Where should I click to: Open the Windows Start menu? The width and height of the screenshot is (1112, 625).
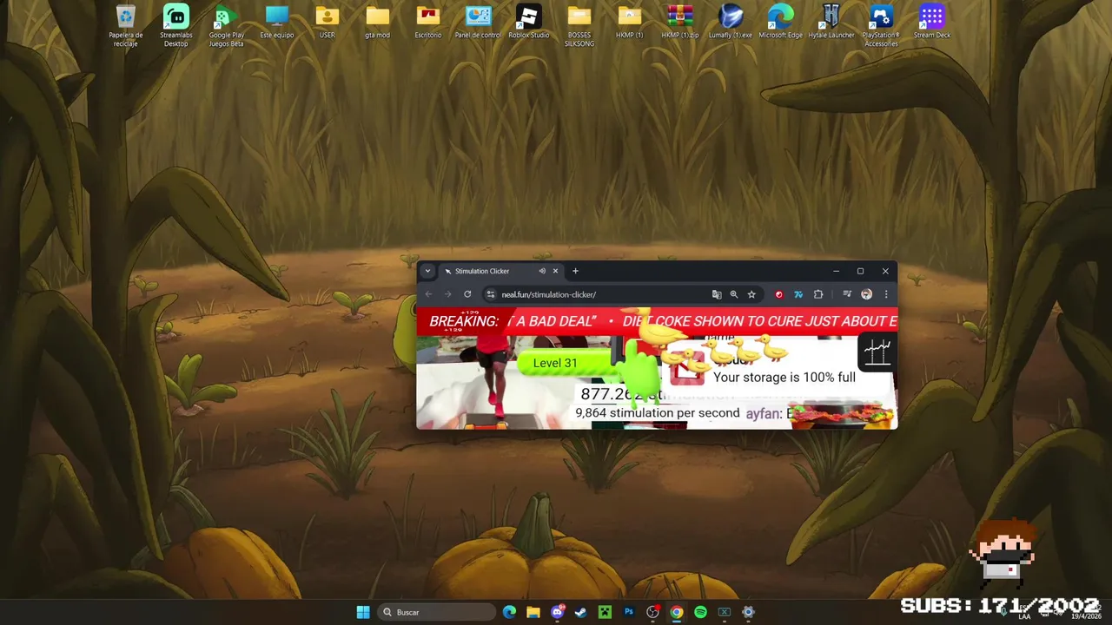[x=363, y=612]
